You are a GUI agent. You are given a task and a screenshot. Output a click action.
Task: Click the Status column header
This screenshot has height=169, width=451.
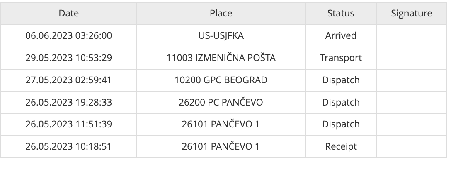341,14
